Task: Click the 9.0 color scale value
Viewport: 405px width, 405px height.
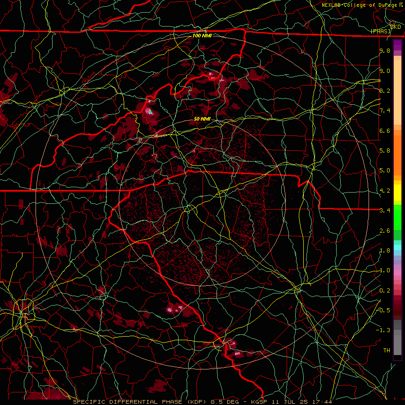Action: 385,71
